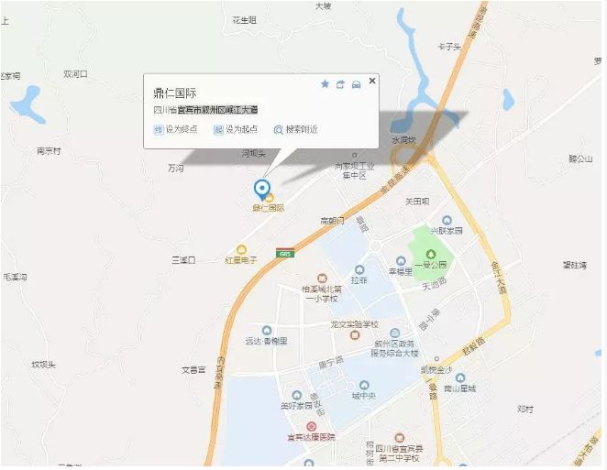
Task: Click the 拉菲 residential marker icon
Action: tap(359, 269)
